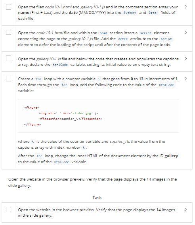Click the paragraph about 14 images above Task

93,182
